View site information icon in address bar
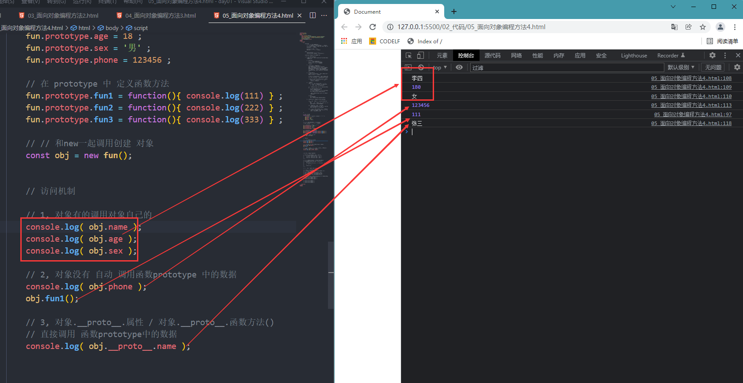Image resolution: width=743 pixels, height=383 pixels. (390, 27)
